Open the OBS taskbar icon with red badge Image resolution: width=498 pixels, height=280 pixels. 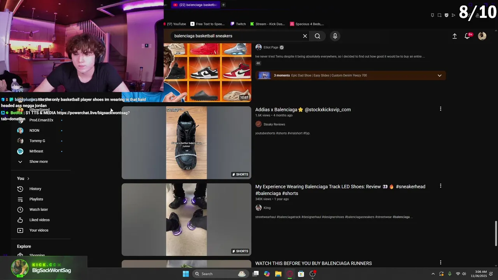click(x=312, y=274)
